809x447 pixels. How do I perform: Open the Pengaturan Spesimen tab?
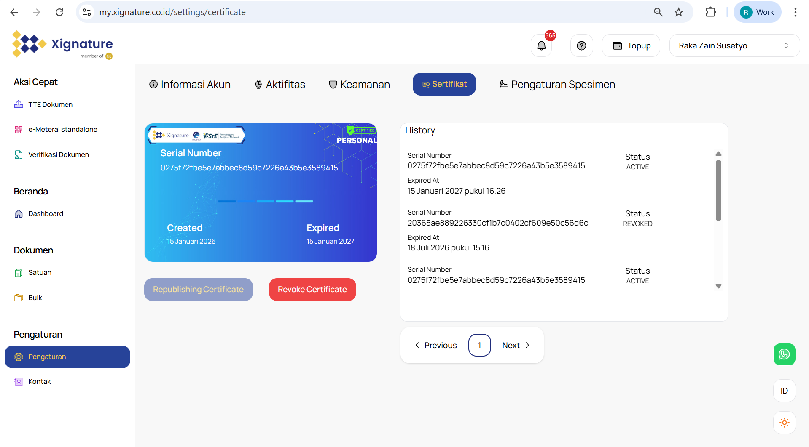556,85
